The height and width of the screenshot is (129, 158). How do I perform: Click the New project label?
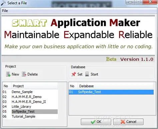click(x=15, y=74)
